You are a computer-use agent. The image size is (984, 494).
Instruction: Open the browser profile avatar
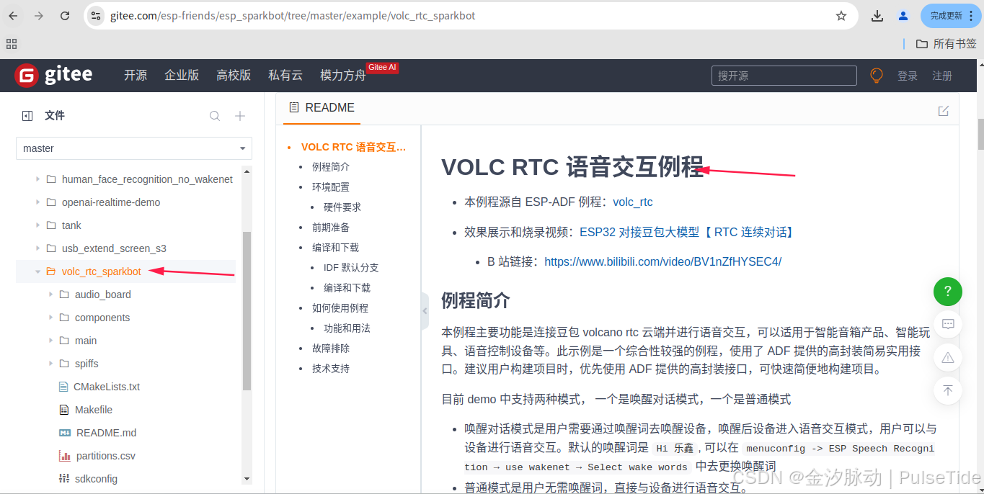(903, 16)
